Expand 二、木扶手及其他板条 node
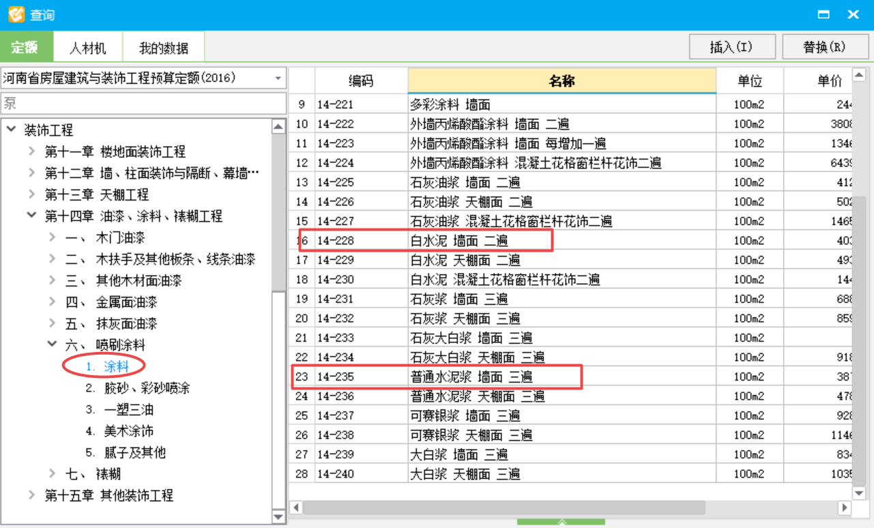The height and width of the screenshot is (528, 874). (x=52, y=259)
